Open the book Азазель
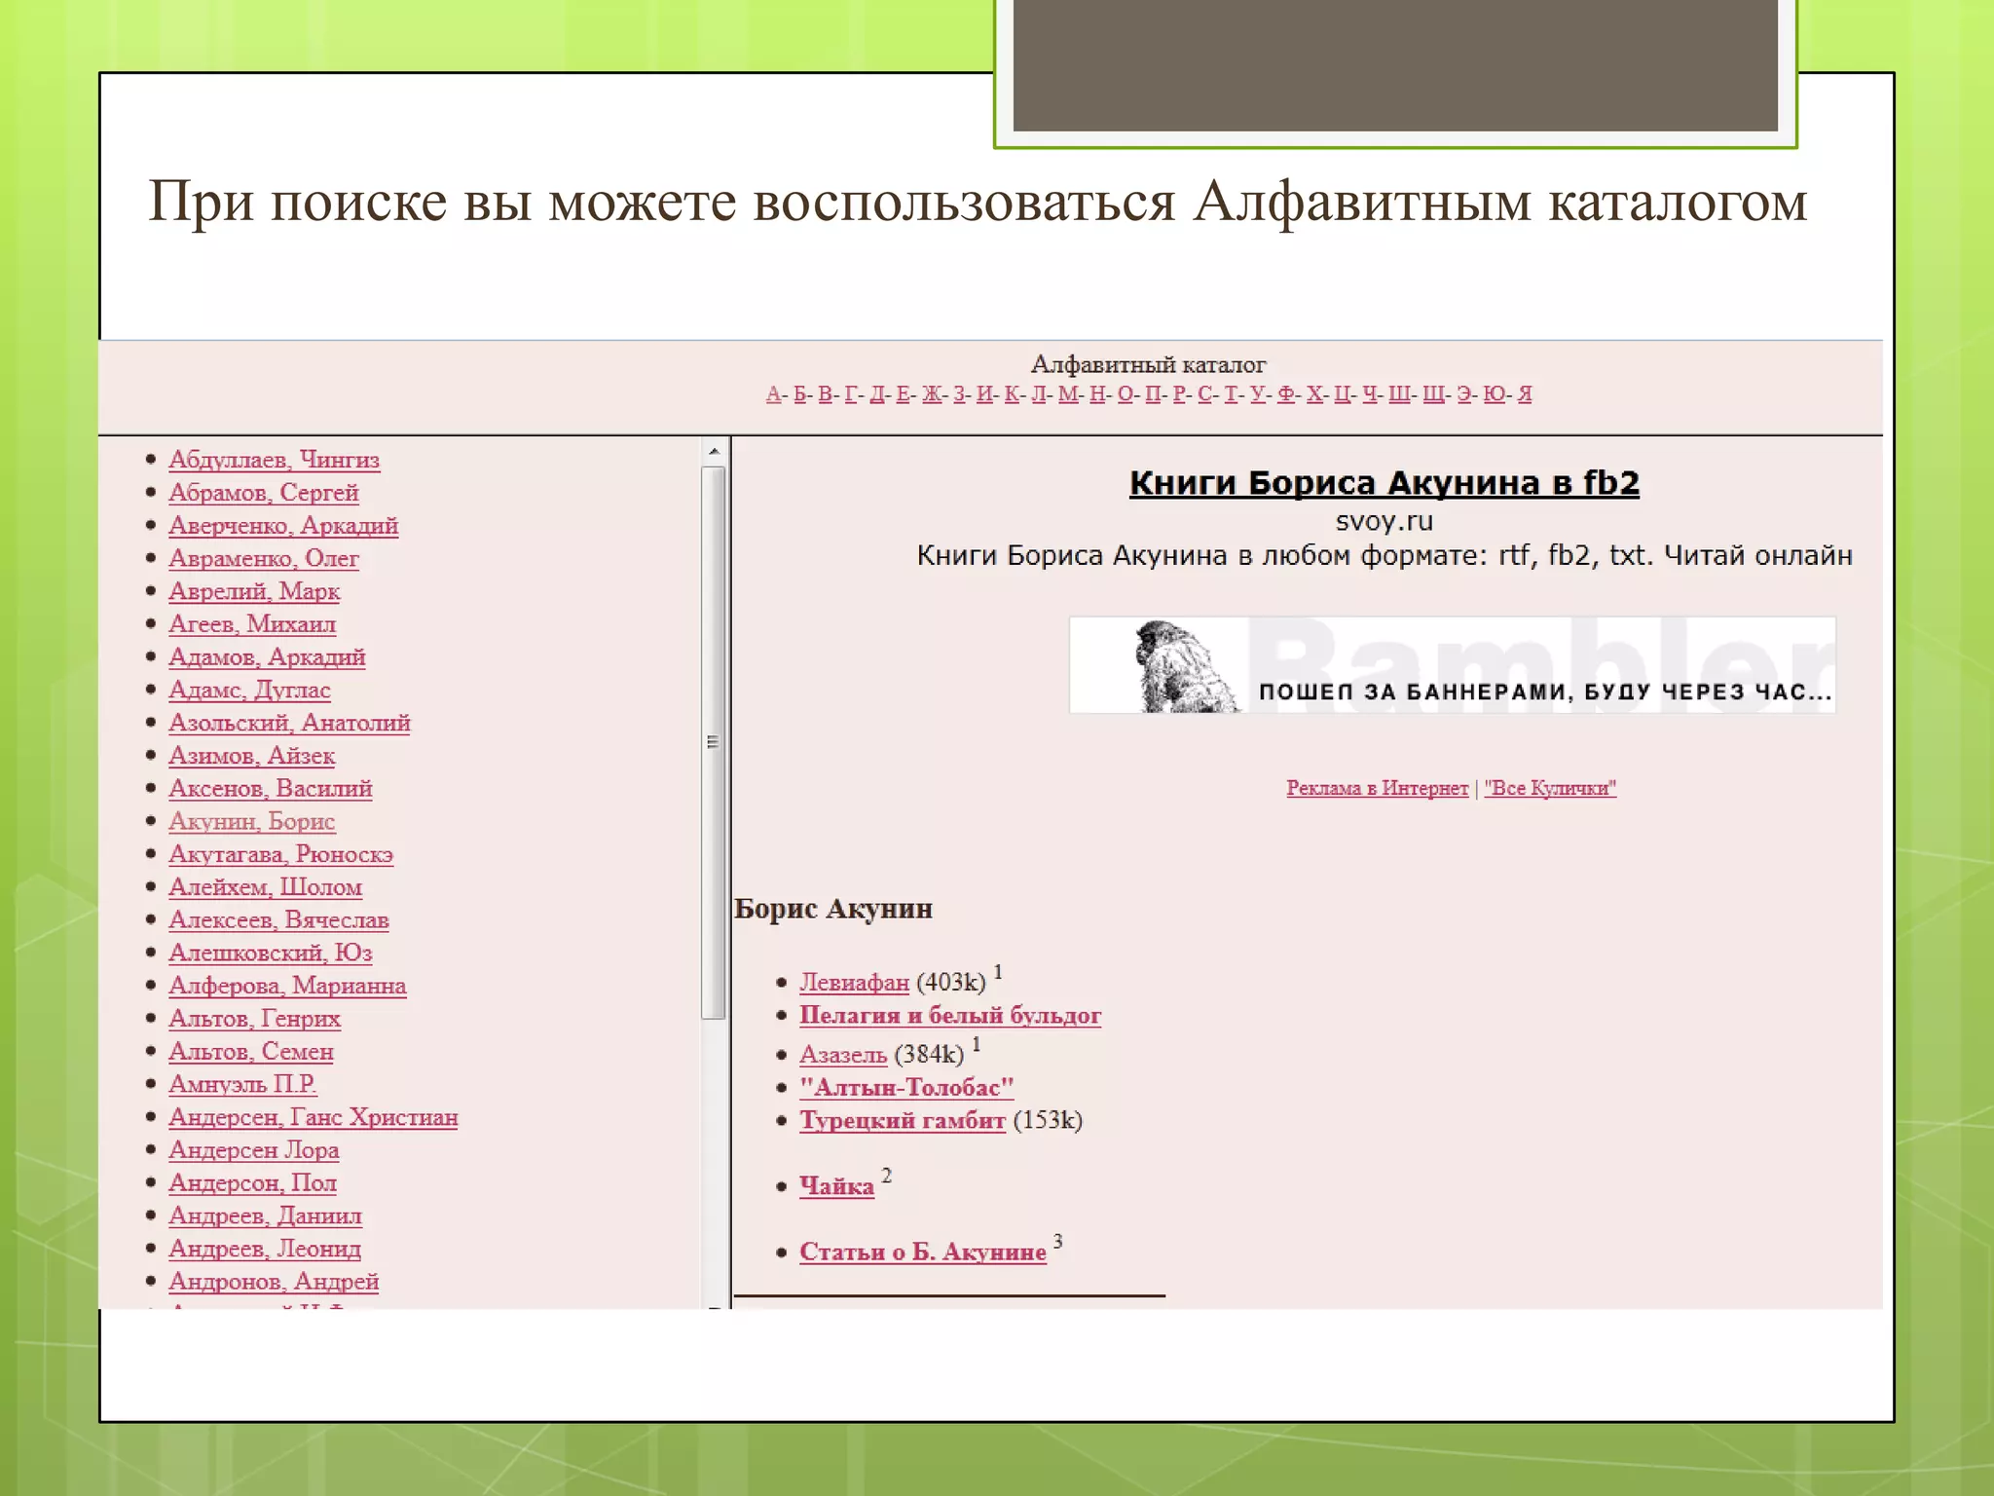 (x=842, y=1054)
